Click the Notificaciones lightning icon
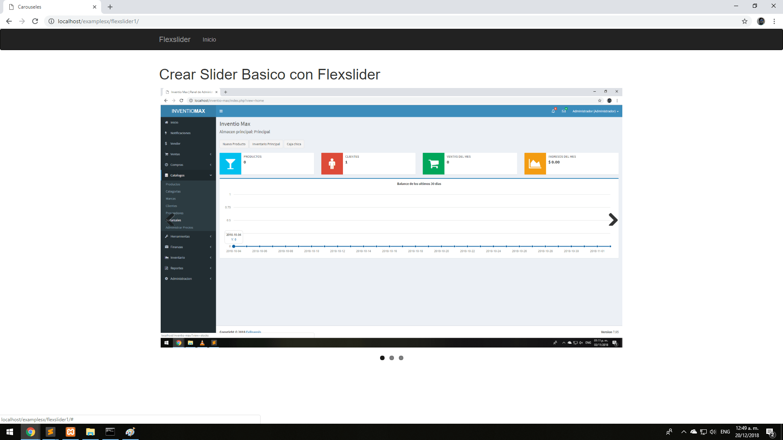The height and width of the screenshot is (440, 783). 166,133
